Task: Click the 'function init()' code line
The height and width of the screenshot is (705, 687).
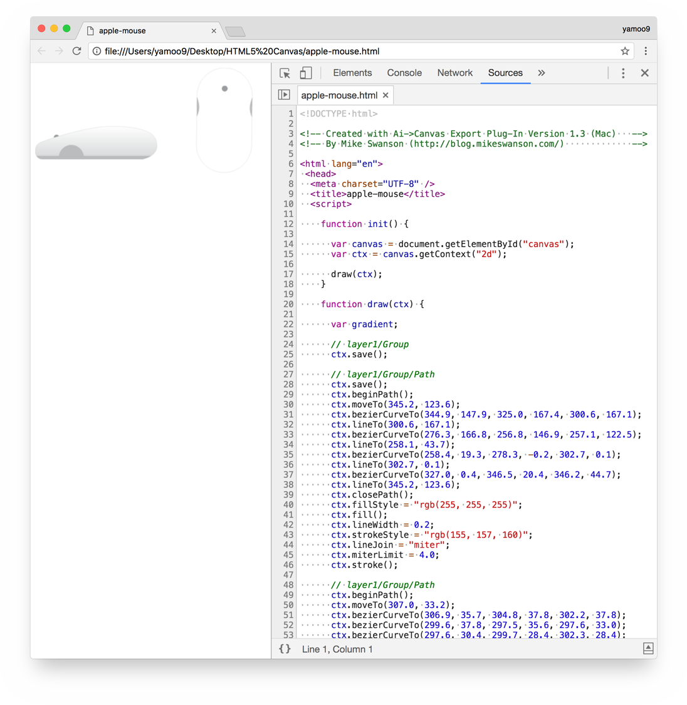Action: [364, 224]
